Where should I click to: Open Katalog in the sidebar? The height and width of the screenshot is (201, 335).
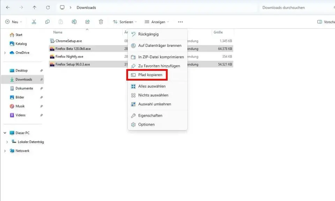pos(18,44)
